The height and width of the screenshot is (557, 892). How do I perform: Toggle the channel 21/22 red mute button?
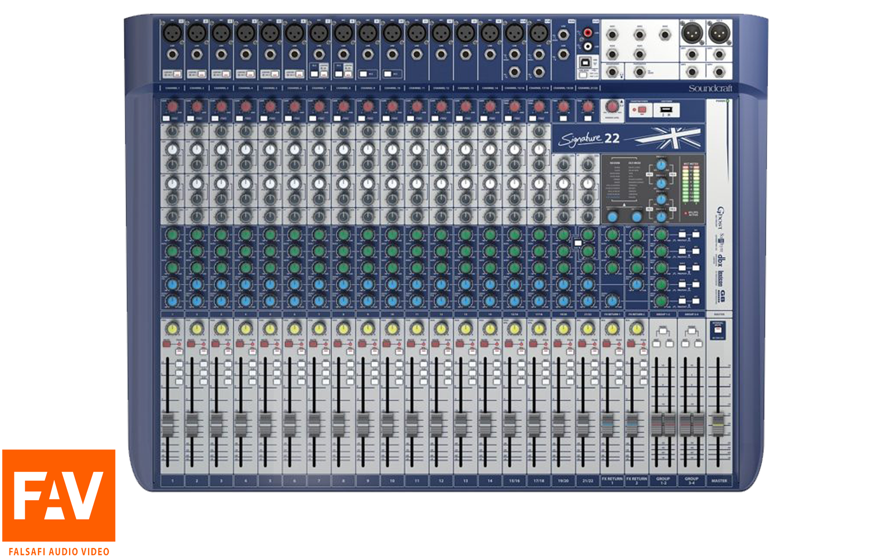click(x=582, y=345)
